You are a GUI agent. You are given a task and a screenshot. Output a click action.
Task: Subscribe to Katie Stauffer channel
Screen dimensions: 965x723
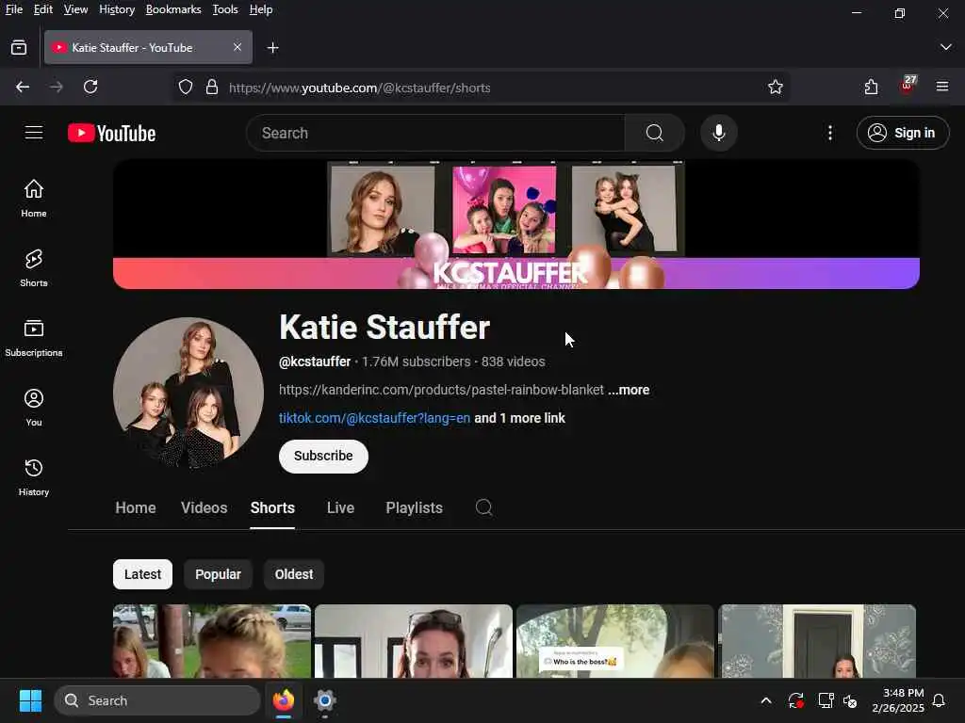coord(324,457)
